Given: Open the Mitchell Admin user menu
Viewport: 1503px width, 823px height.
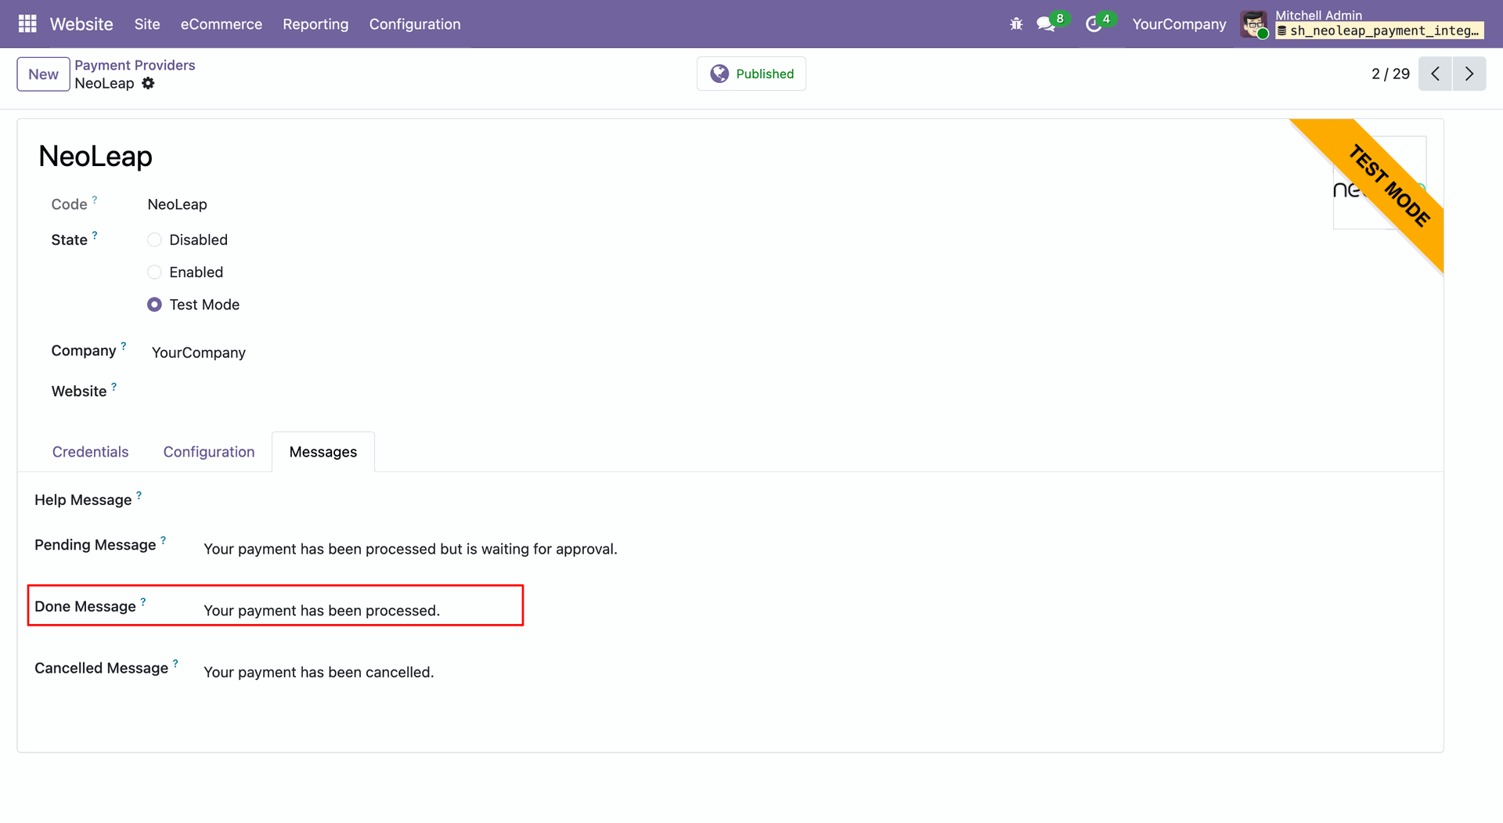Looking at the screenshot, I should [1363, 24].
